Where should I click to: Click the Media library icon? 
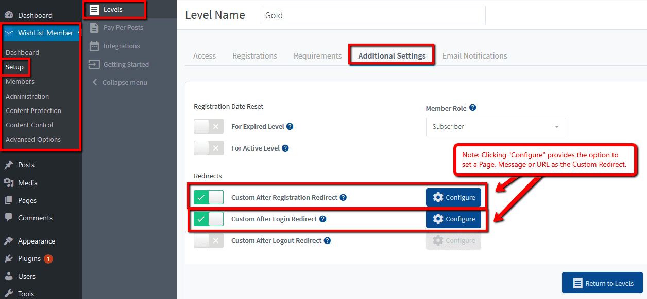[9, 183]
